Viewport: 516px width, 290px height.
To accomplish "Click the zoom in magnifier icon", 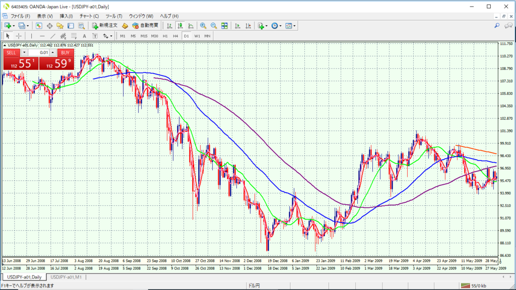I will pyautogui.click(x=203, y=26).
